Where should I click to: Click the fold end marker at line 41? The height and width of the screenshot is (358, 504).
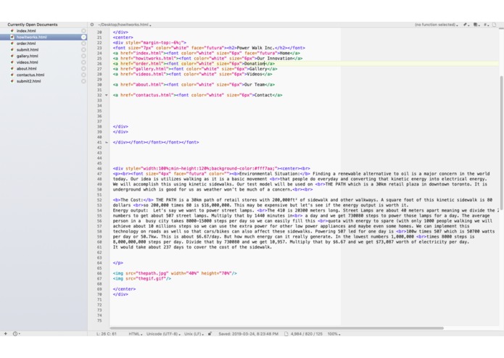click(107, 142)
